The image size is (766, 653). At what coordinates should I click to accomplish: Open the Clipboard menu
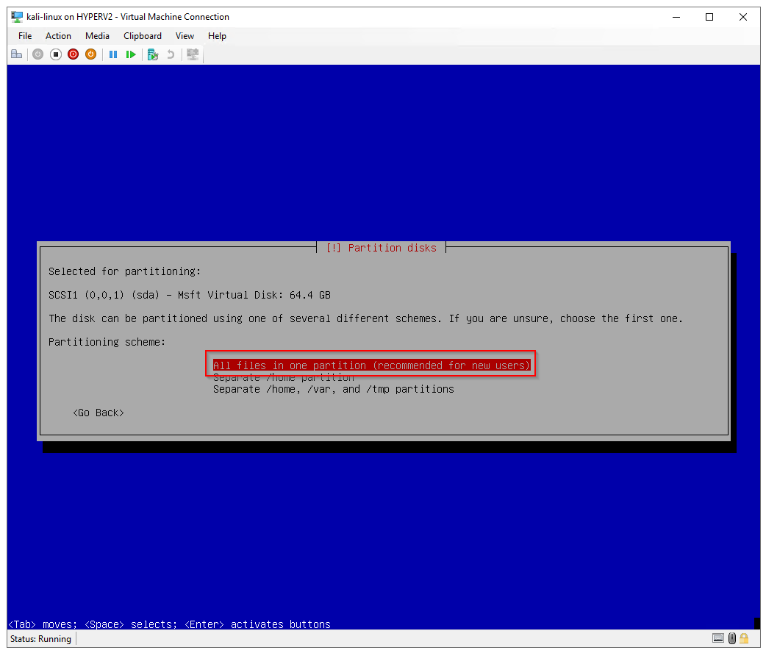click(x=143, y=36)
